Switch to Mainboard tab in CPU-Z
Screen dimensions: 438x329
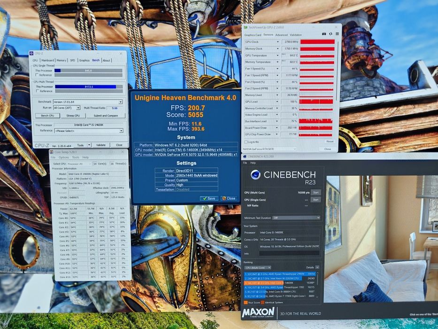47,61
